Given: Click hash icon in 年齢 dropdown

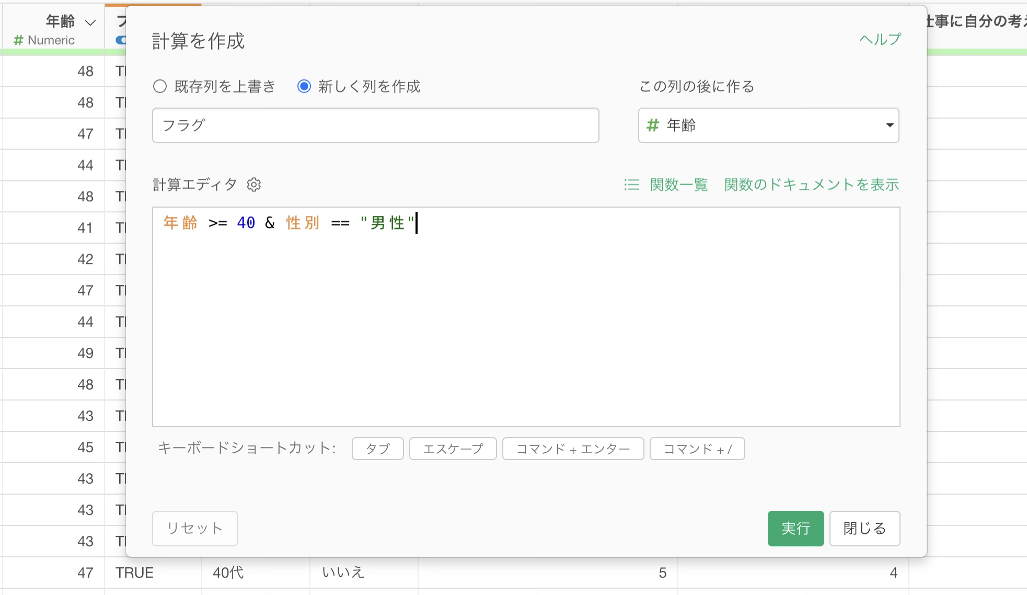Looking at the screenshot, I should point(652,125).
